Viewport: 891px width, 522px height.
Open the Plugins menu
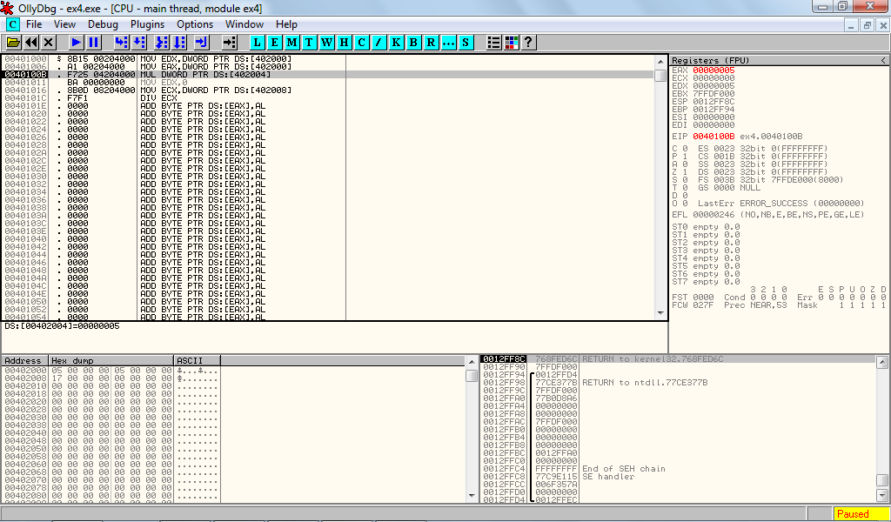click(x=147, y=24)
